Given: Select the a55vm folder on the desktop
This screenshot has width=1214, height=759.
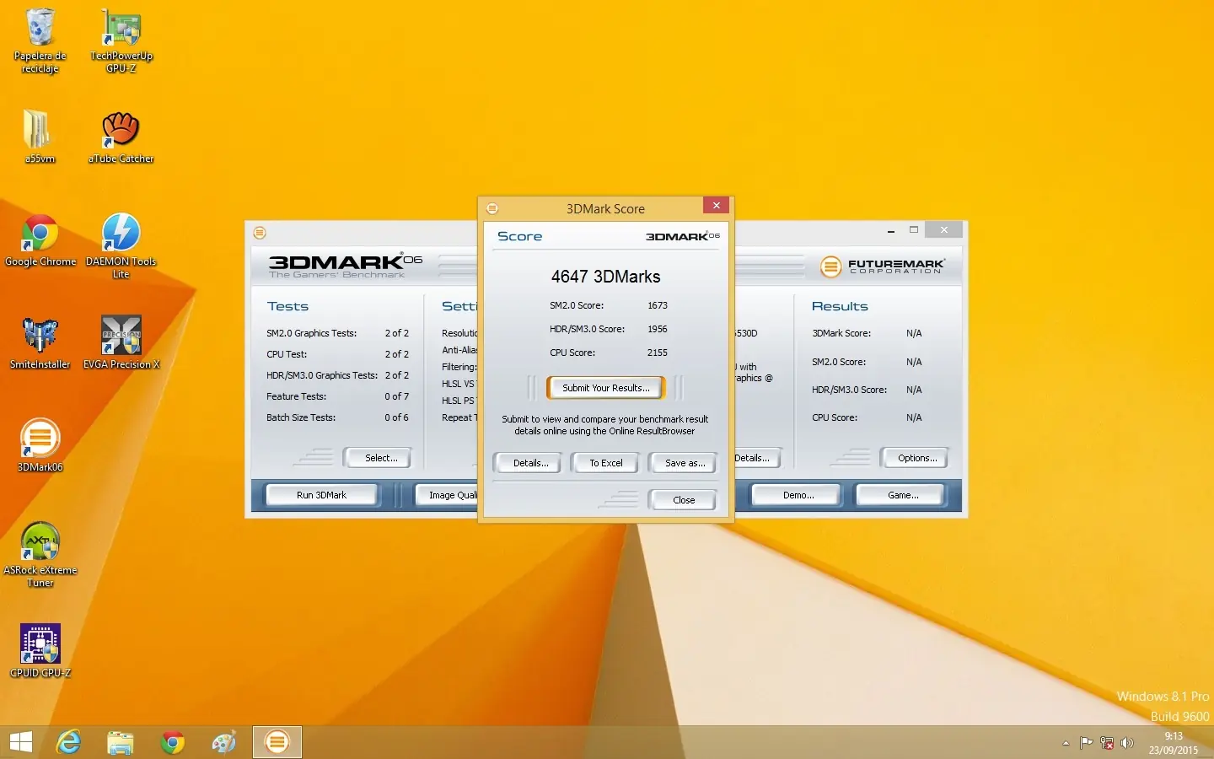Looking at the screenshot, I should [40, 137].
